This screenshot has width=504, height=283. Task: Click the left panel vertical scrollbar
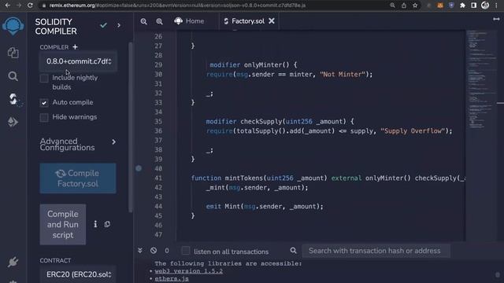click(131, 127)
